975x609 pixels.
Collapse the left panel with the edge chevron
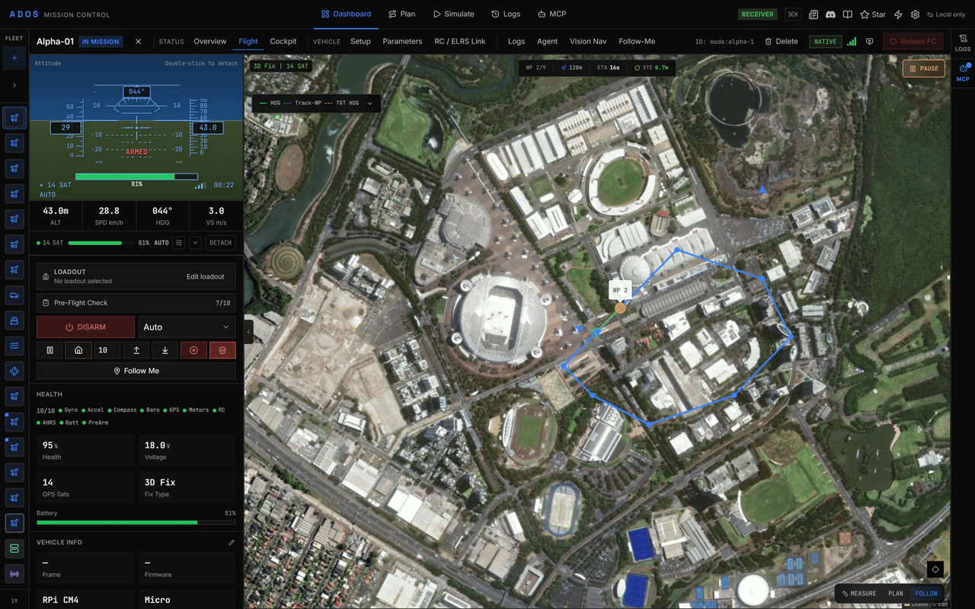(x=248, y=332)
